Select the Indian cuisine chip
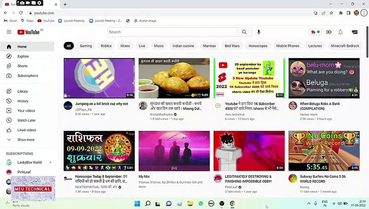 183,46
